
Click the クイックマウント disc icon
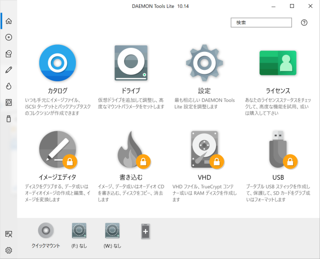pos(45,231)
